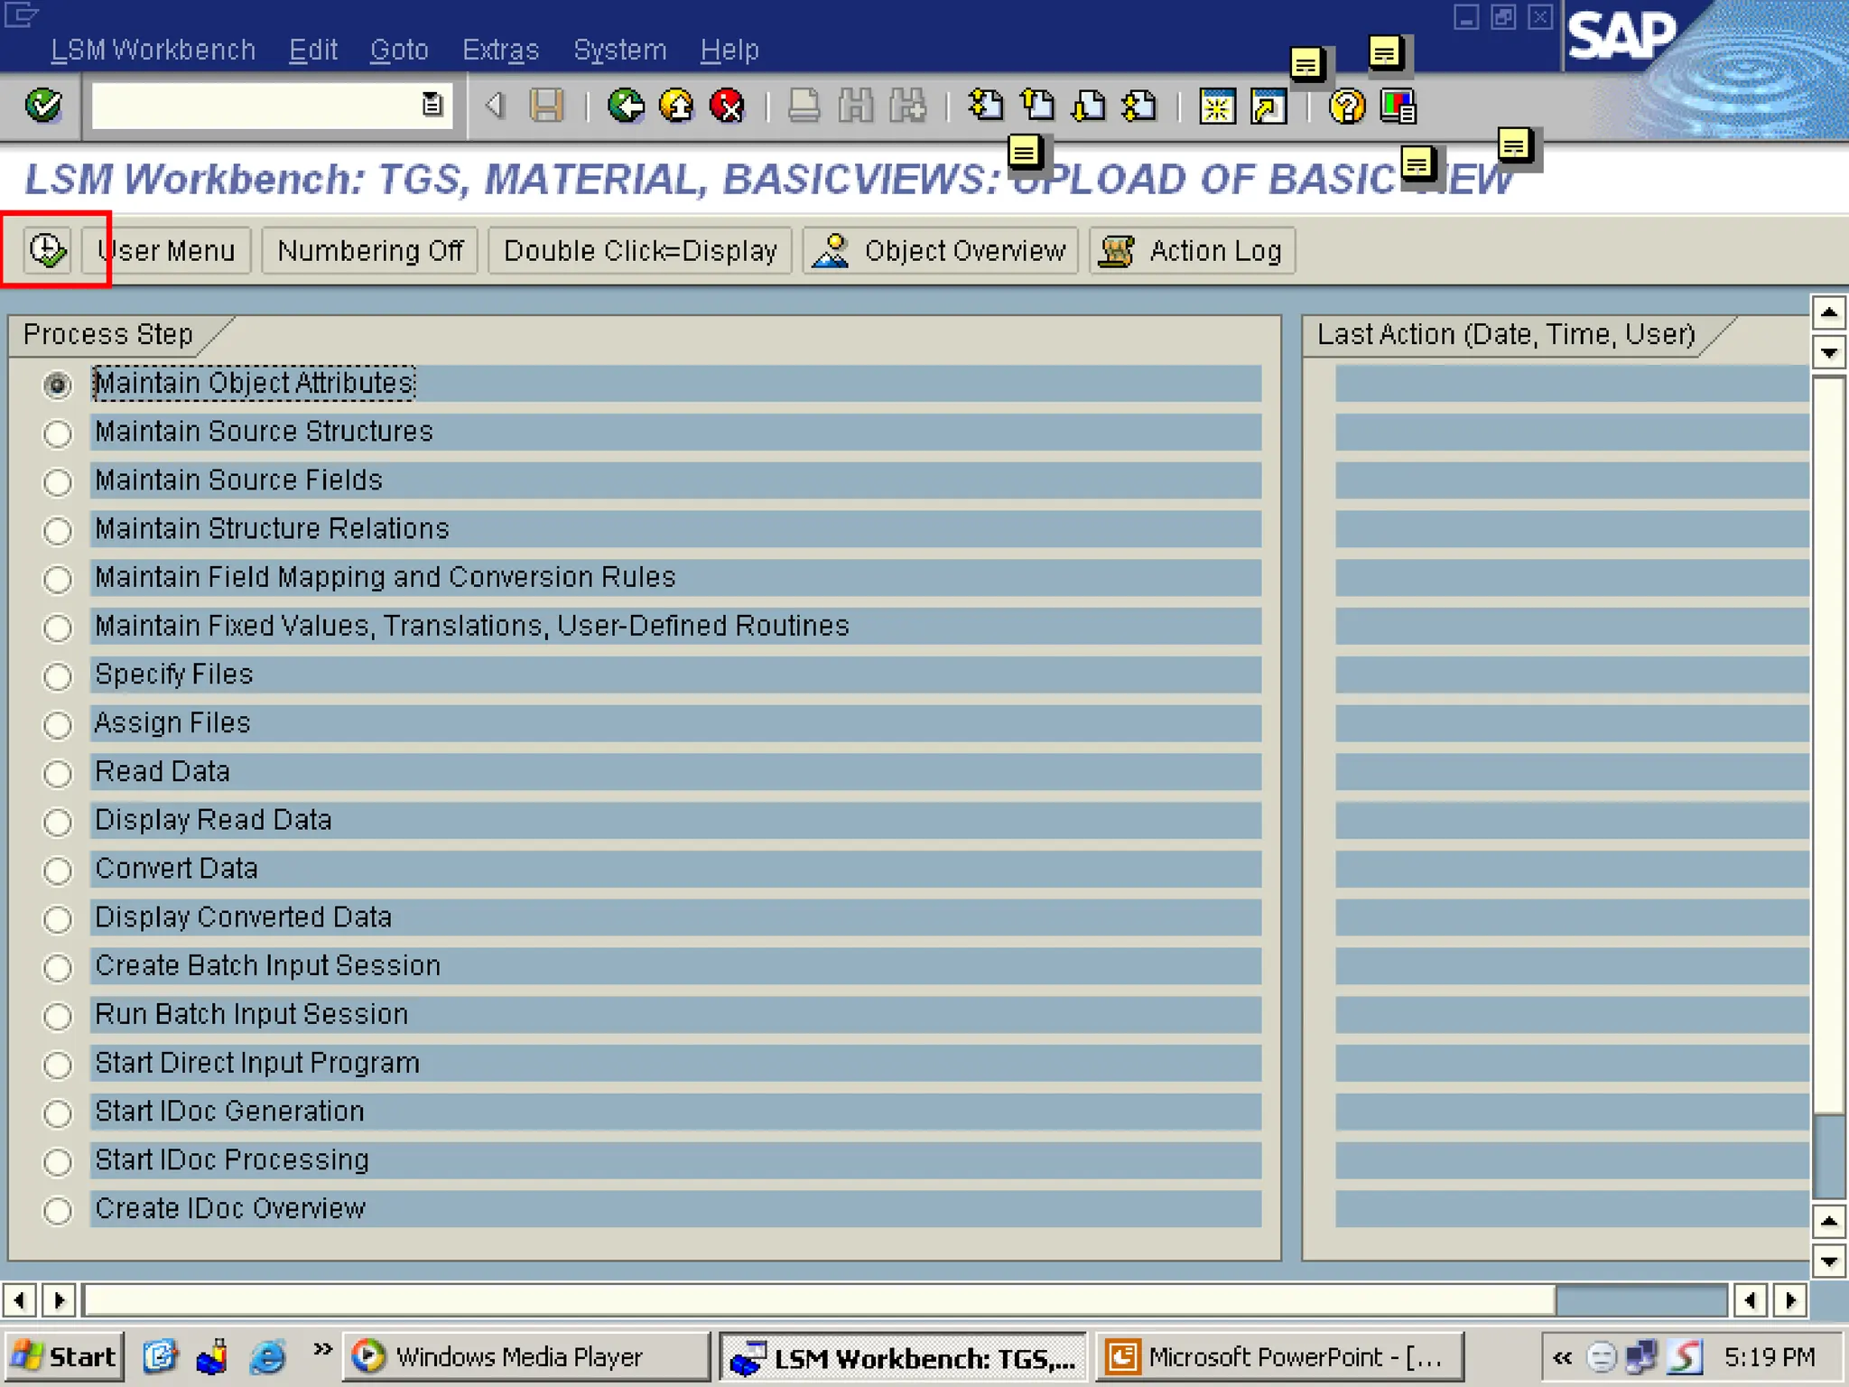The width and height of the screenshot is (1849, 1387).
Task: Select the Specify Files radio button
Action: tap(58, 676)
